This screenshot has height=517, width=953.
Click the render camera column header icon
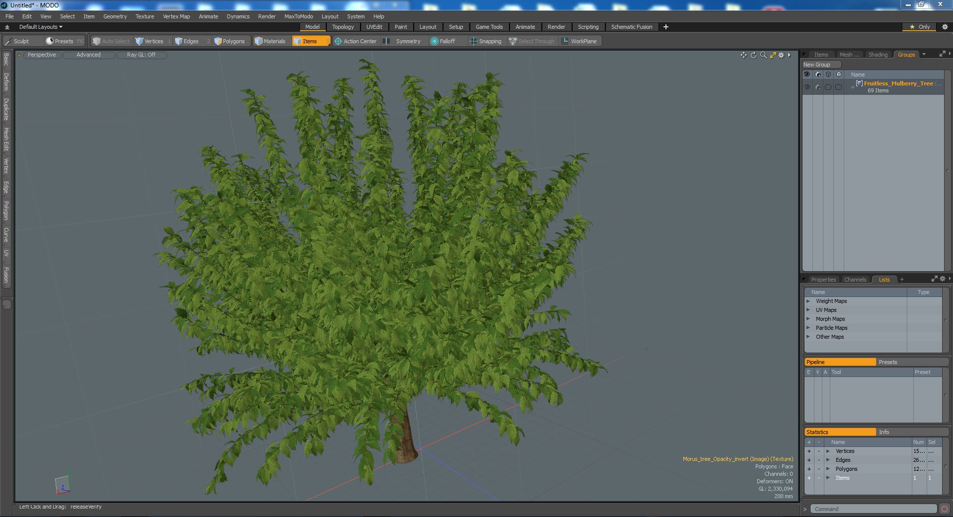pos(817,74)
